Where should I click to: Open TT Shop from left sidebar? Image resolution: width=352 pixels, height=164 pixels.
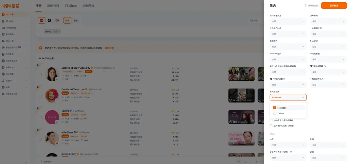pyautogui.click(x=9, y=21)
